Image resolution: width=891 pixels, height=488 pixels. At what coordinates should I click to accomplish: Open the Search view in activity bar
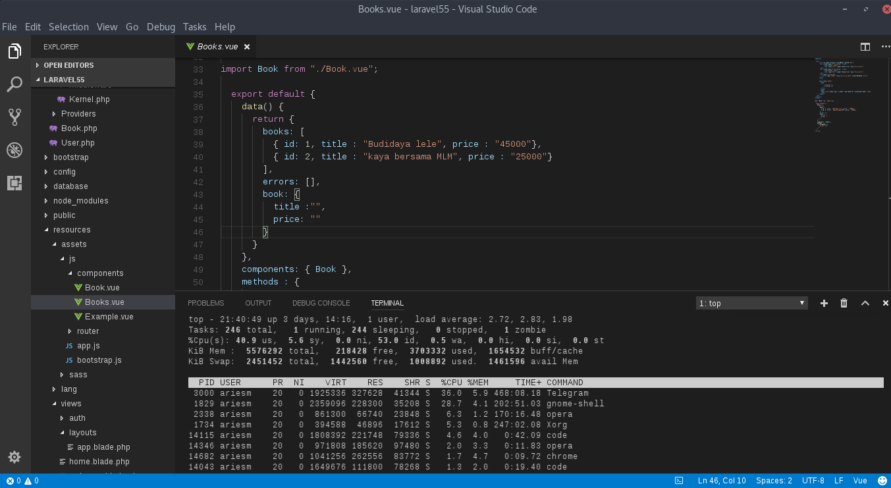(14, 84)
